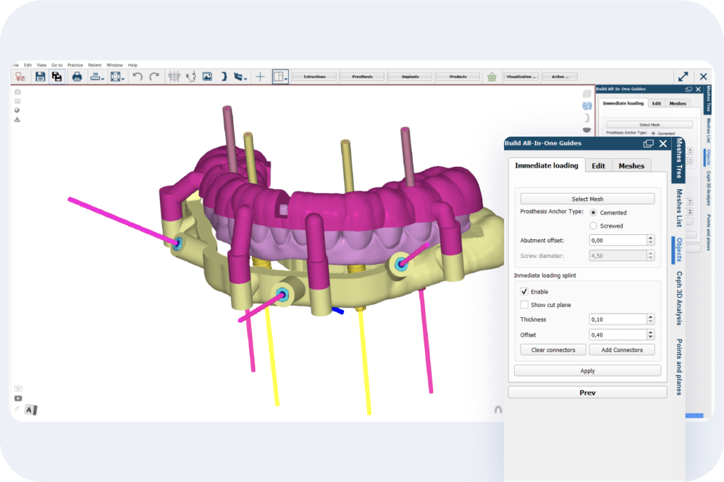
Task: Open the Go to menu
Action: click(x=56, y=65)
